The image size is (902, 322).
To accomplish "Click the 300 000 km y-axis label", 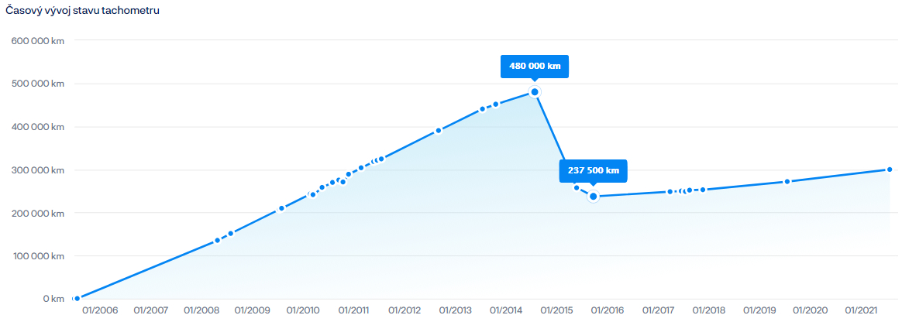I will [37, 170].
